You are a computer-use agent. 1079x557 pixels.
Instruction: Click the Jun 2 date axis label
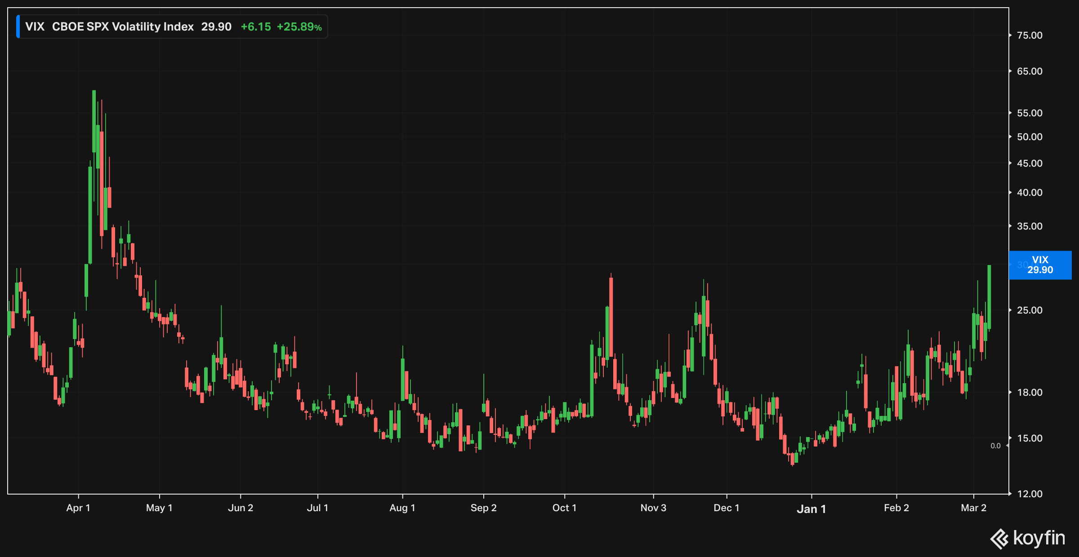click(x=241, y=508)
